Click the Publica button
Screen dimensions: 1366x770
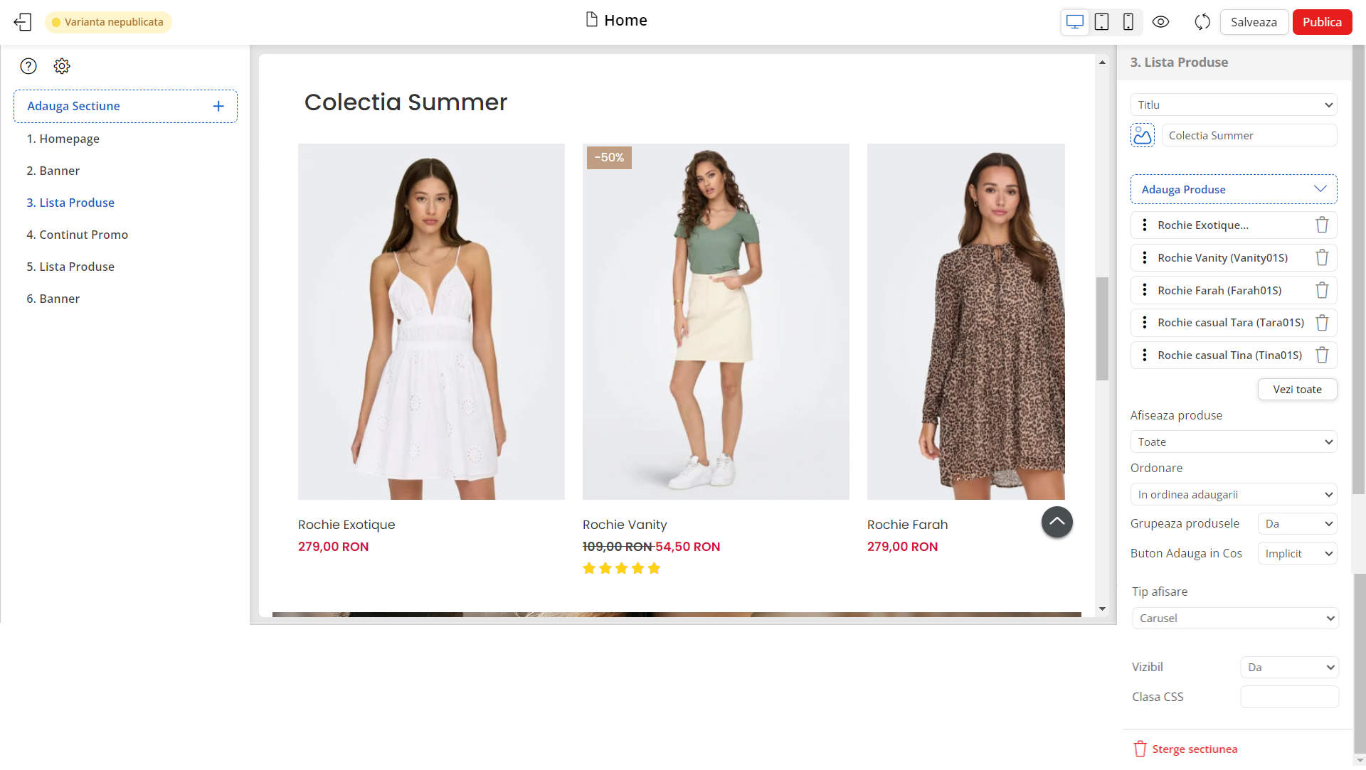1322,22
